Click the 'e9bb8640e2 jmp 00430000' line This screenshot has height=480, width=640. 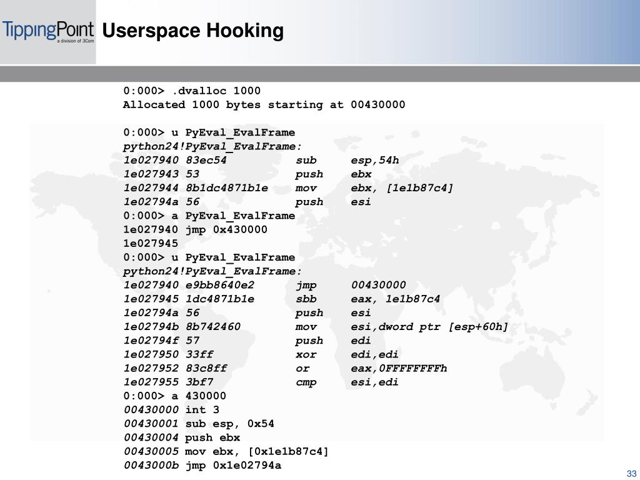[x=264, y=285]
